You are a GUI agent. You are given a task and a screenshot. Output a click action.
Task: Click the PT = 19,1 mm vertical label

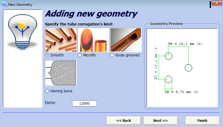[x=156, y=63]
